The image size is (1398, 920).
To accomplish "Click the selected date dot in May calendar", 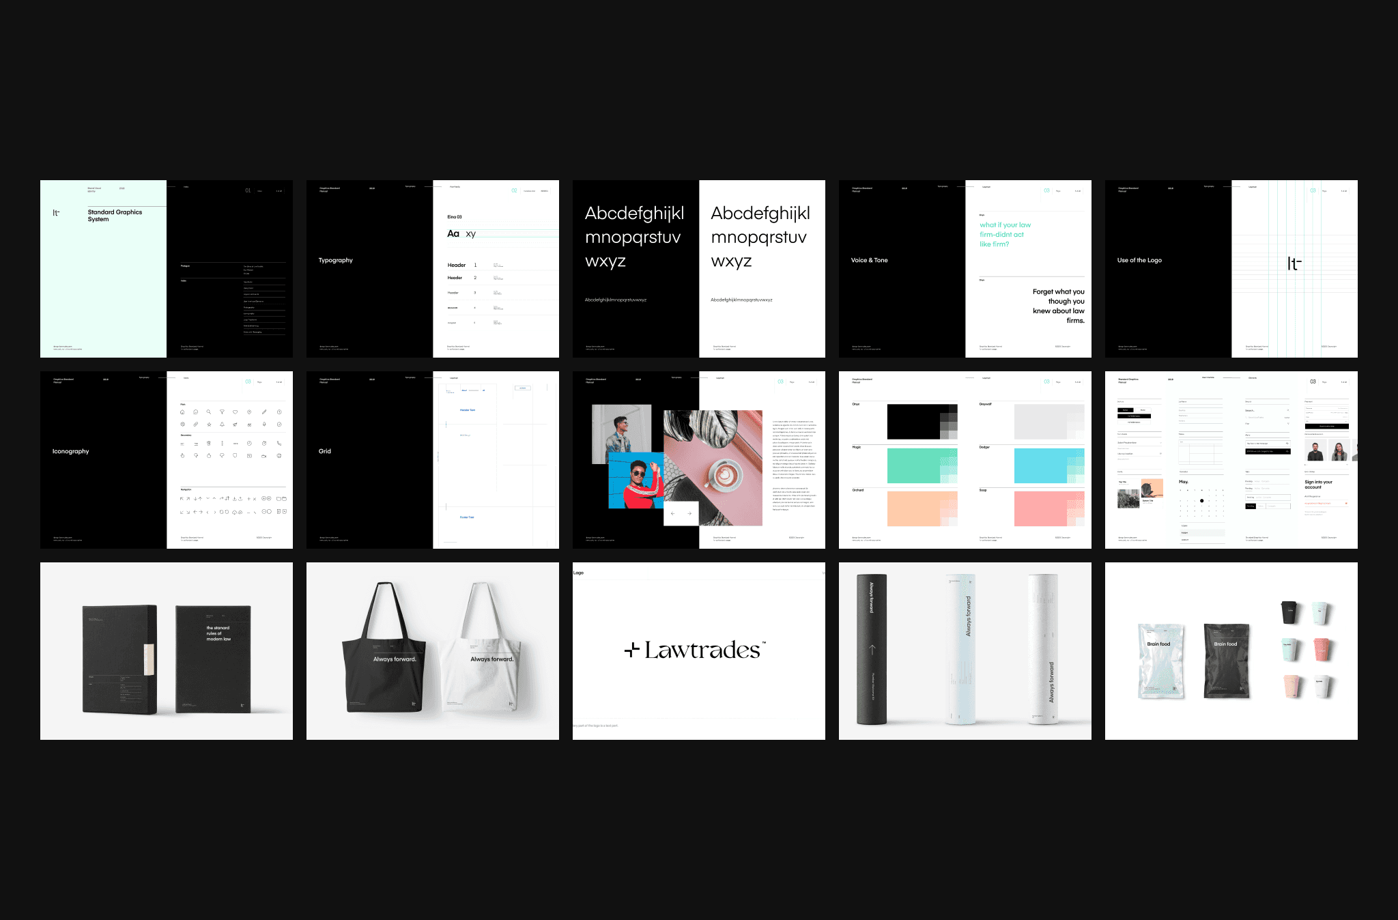I will (1201, 500).
